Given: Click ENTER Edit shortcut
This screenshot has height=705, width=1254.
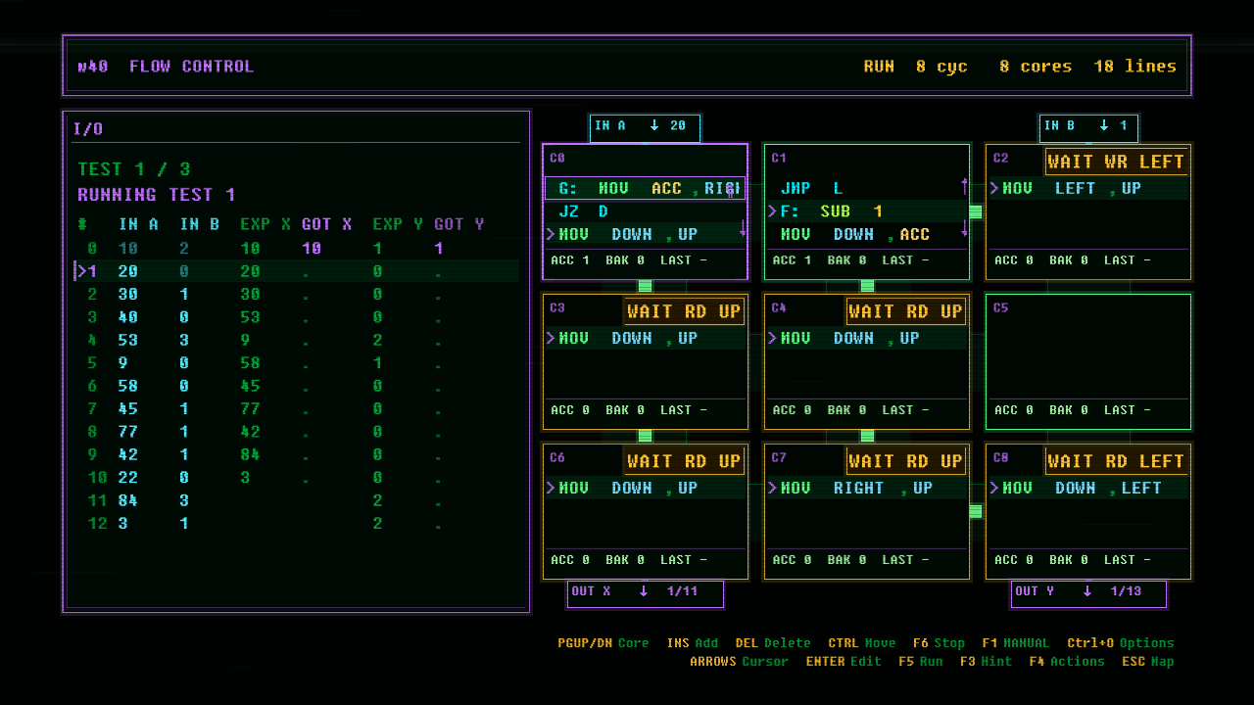Looking at the screenshot, I should click(x=844, y=662).
